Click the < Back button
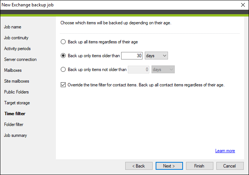249x175 pixels. [x=139, y=166]
